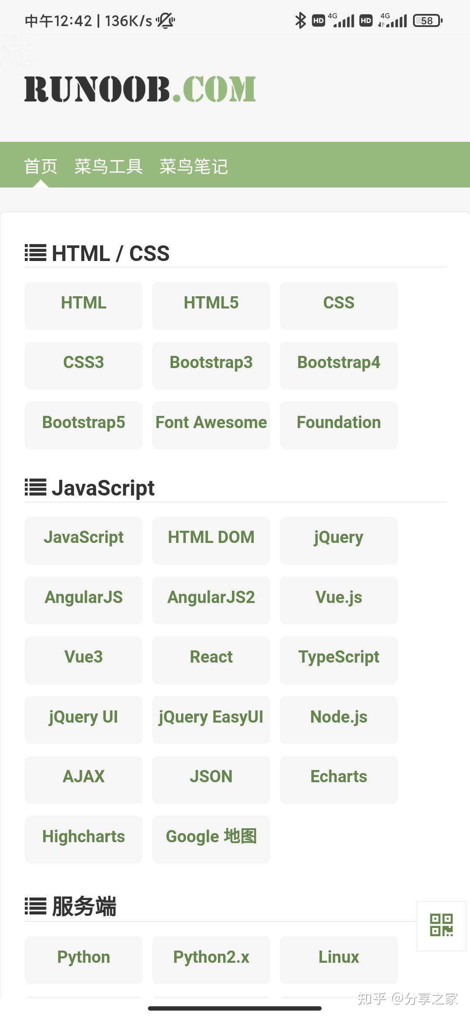Tap the bottom home gesture bar
Viewport: 470px width, 1018px height.
[235, 1008]
